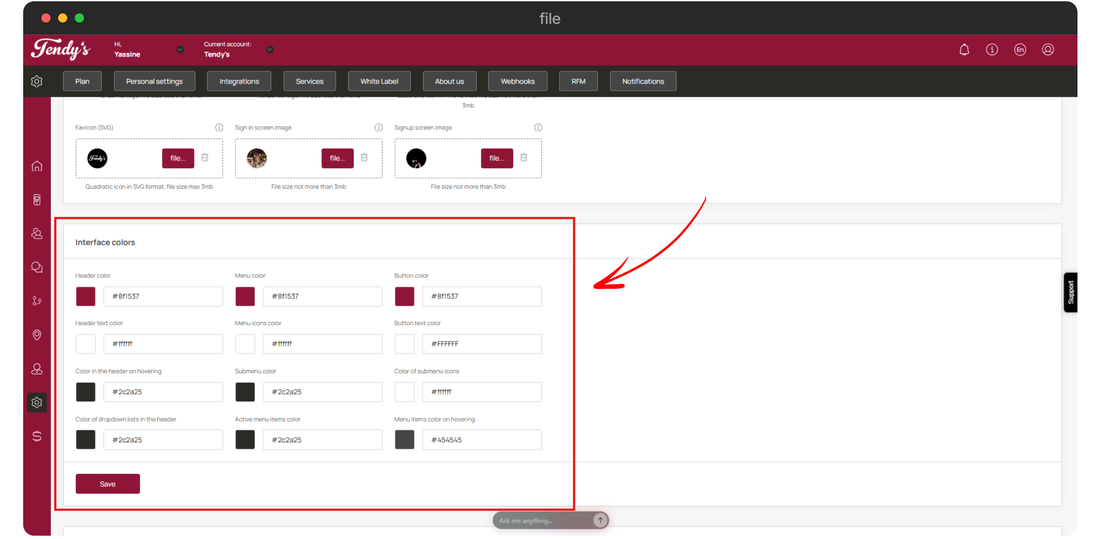Viewport: 1109px width, 539px height.
Task: Click the Signup screen image file button
Action: pyautogui.click(x=497, y=158)
